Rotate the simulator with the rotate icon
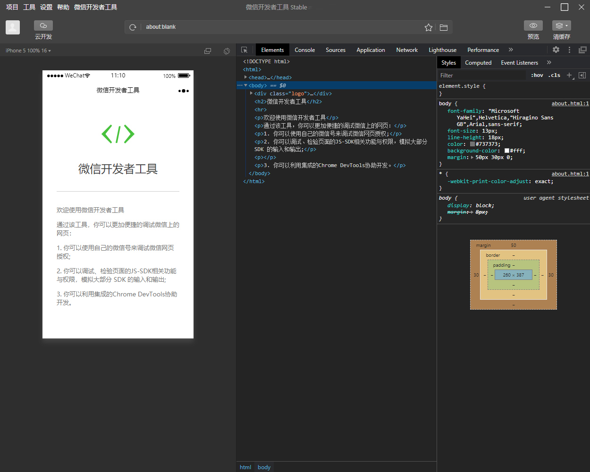 click(x=227, y=51)
